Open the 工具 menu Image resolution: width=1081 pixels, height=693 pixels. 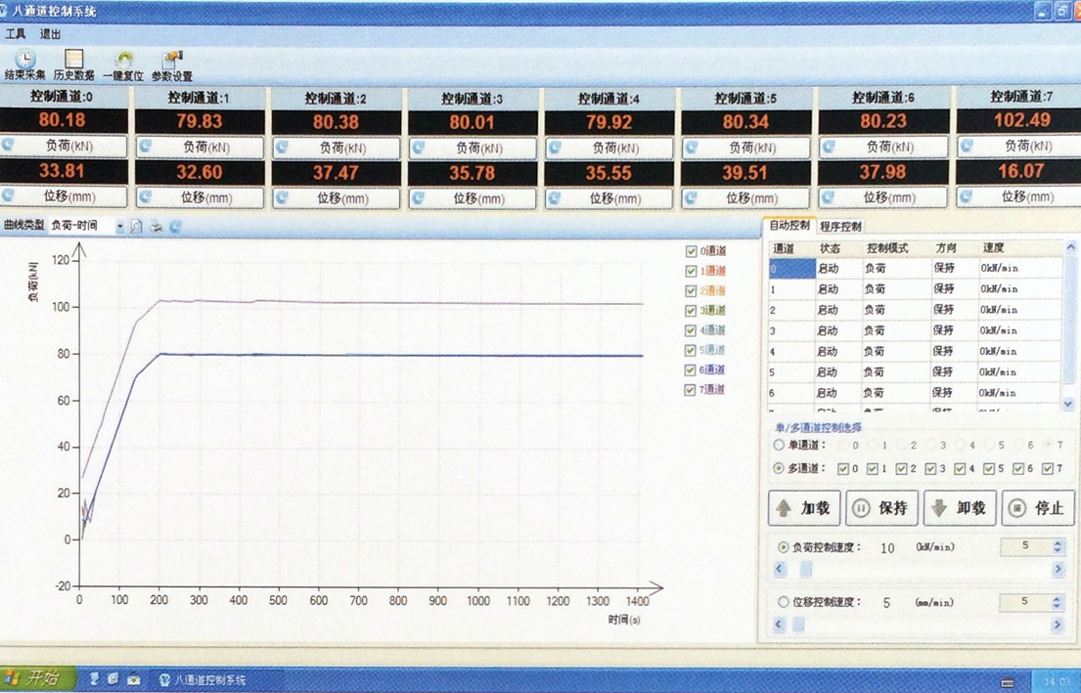pyautogui.click(x=16, y=34)
